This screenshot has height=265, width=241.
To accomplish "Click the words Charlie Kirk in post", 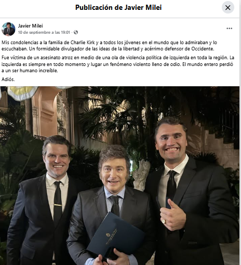I will 83,43.
